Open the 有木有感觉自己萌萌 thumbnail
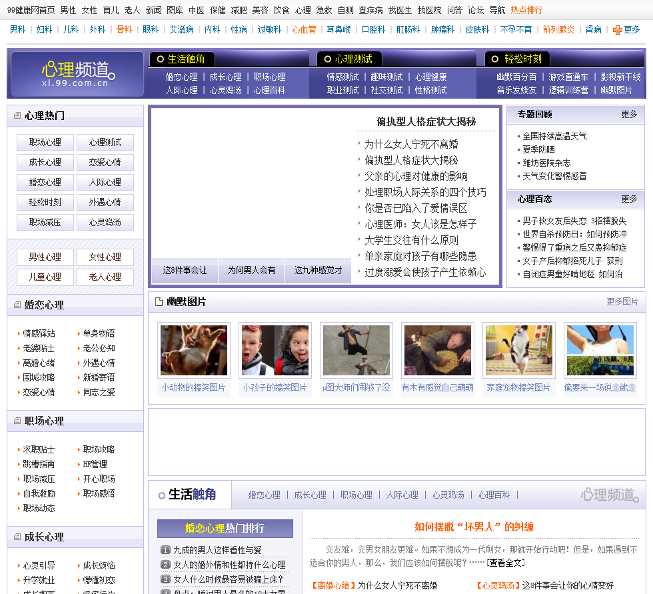Viewport: 653px width, 594px height. pos(438,350)
